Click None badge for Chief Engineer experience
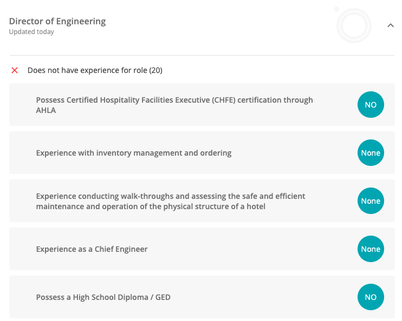The width and height of the screenshot is (402, 321). [x=371, y=249]
